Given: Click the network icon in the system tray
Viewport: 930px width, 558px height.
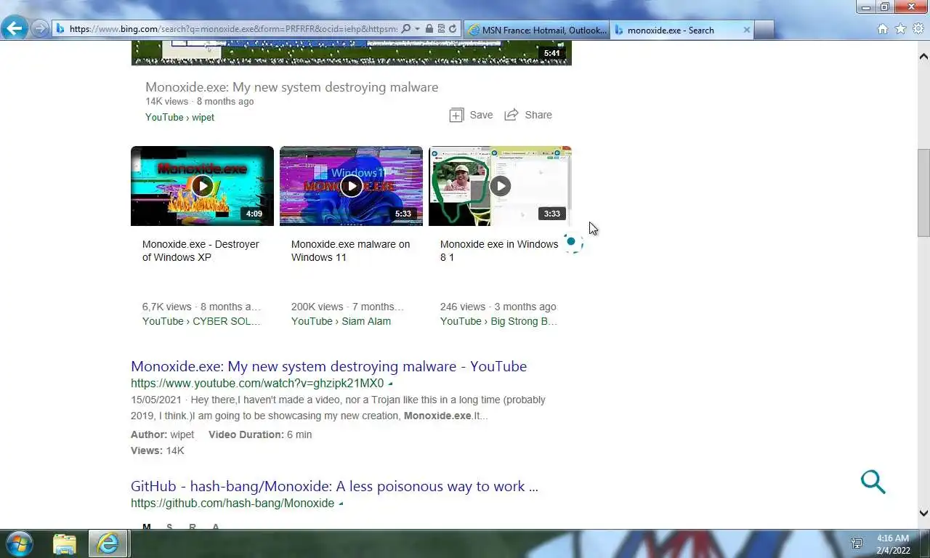Looking at the screenshot, I should [x=857, y=543].
